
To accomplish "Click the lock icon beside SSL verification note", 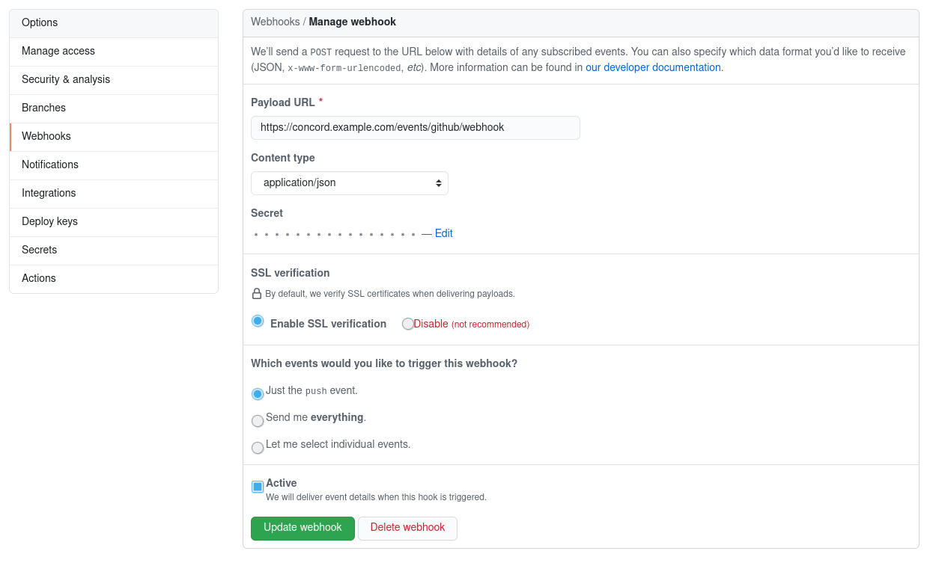I will pos(256,294).
